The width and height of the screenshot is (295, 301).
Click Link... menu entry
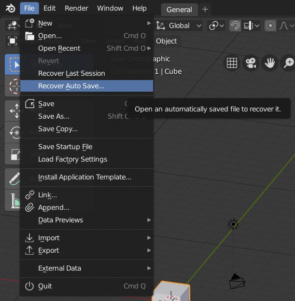coord(87,195)
